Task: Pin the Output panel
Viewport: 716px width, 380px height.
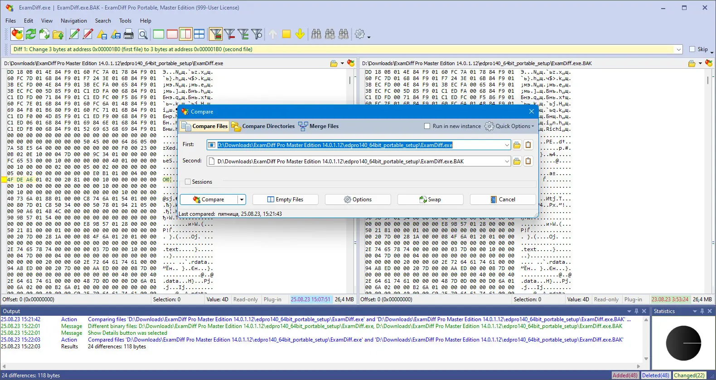Action: 636,311
